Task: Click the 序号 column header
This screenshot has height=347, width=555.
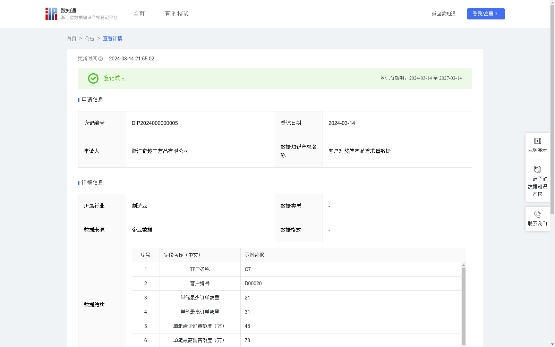Action: tap(146, 255)
